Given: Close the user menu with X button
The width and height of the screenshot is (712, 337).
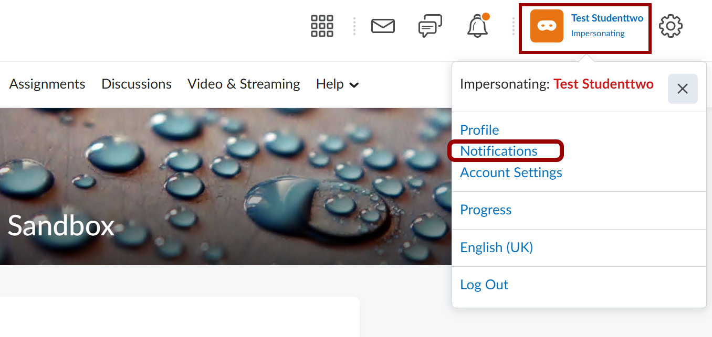Looking at the screenshot, I should tap(682, 89).
